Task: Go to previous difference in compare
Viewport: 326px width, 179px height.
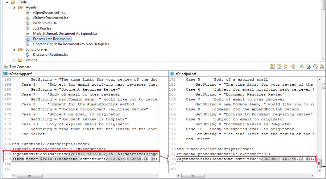Action: [308, 66]
